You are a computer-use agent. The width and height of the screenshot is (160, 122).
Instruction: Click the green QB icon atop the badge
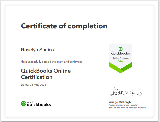(121, 49)
